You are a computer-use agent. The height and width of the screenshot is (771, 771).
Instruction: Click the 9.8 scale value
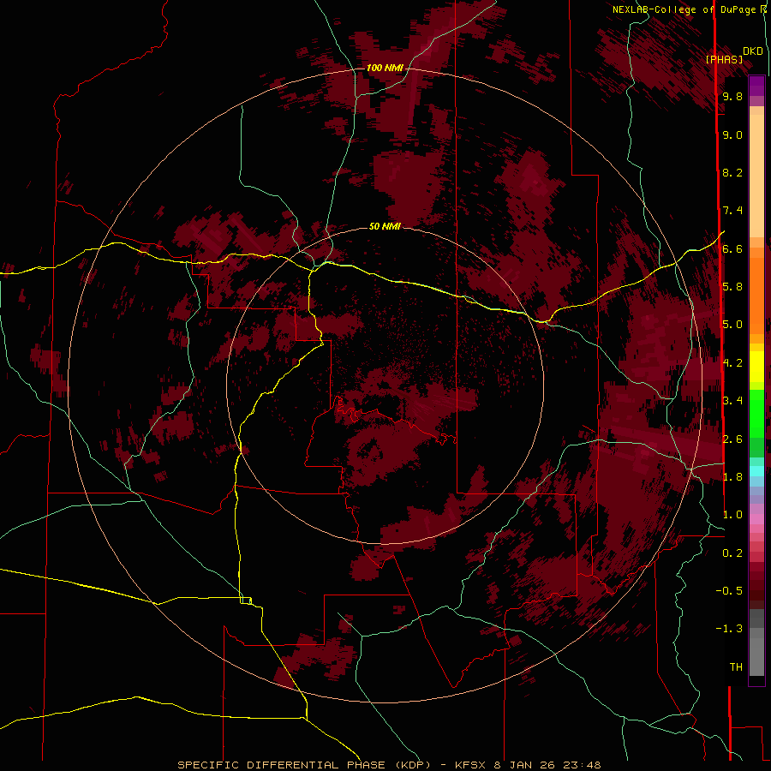point(732,96)
